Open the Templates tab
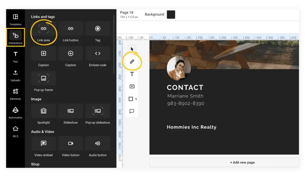305x177 pixels. (15, 19)
